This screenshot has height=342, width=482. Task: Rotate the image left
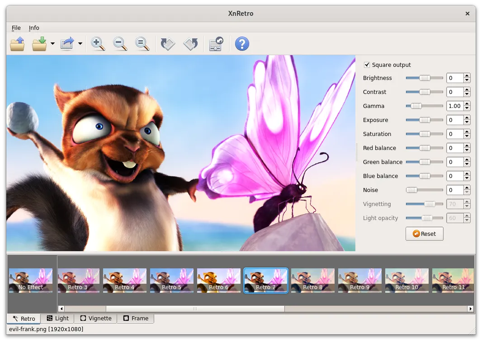coord(168,44)
